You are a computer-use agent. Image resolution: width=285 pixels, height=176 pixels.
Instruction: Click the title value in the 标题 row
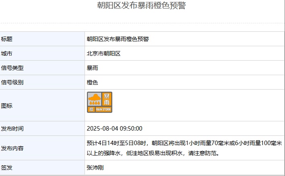(x=118, y=39)
